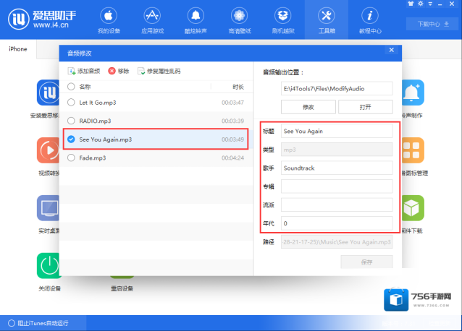Click the red 移除 remove icon

pyautogui.click(x=112, y=71)
